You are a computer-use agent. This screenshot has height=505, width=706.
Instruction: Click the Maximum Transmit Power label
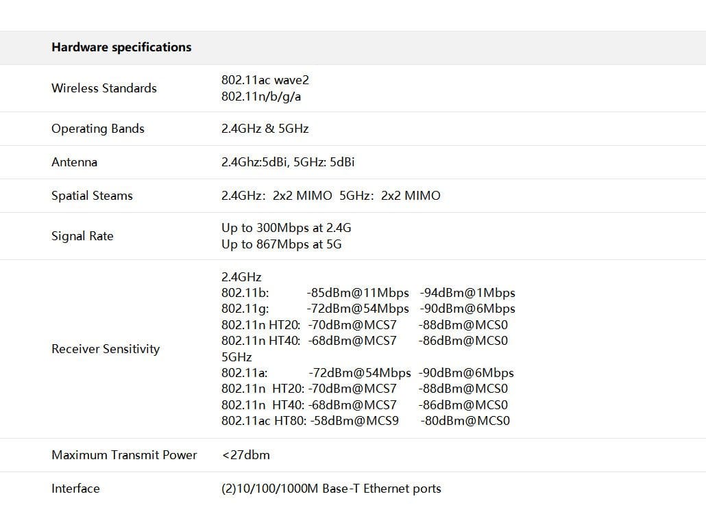[x=124, y=455]
